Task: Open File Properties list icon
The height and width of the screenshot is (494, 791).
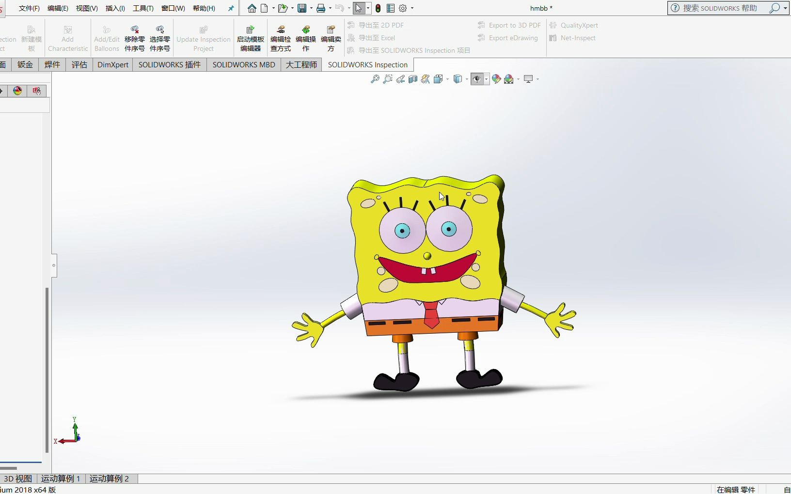Action: (x=391, y=8)
